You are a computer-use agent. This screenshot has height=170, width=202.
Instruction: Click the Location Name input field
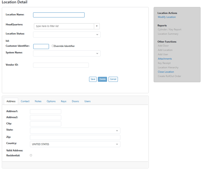click(x=59, y=15)
